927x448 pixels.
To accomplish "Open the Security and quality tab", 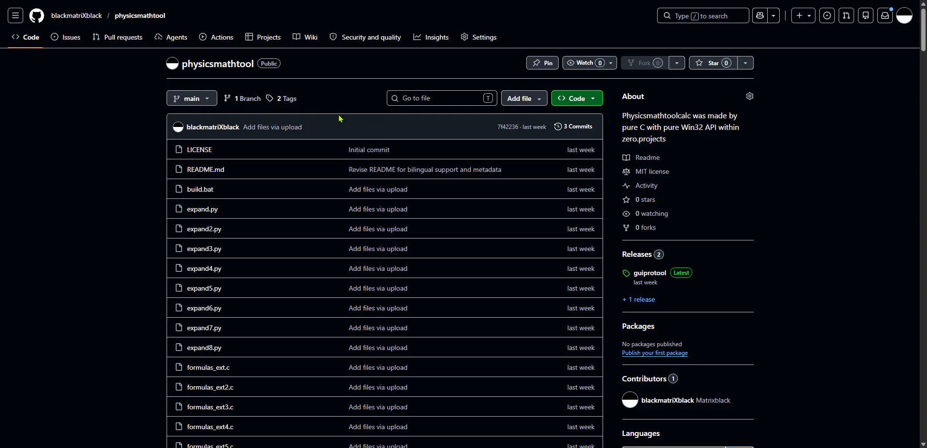I will click(x=365, y=37).
